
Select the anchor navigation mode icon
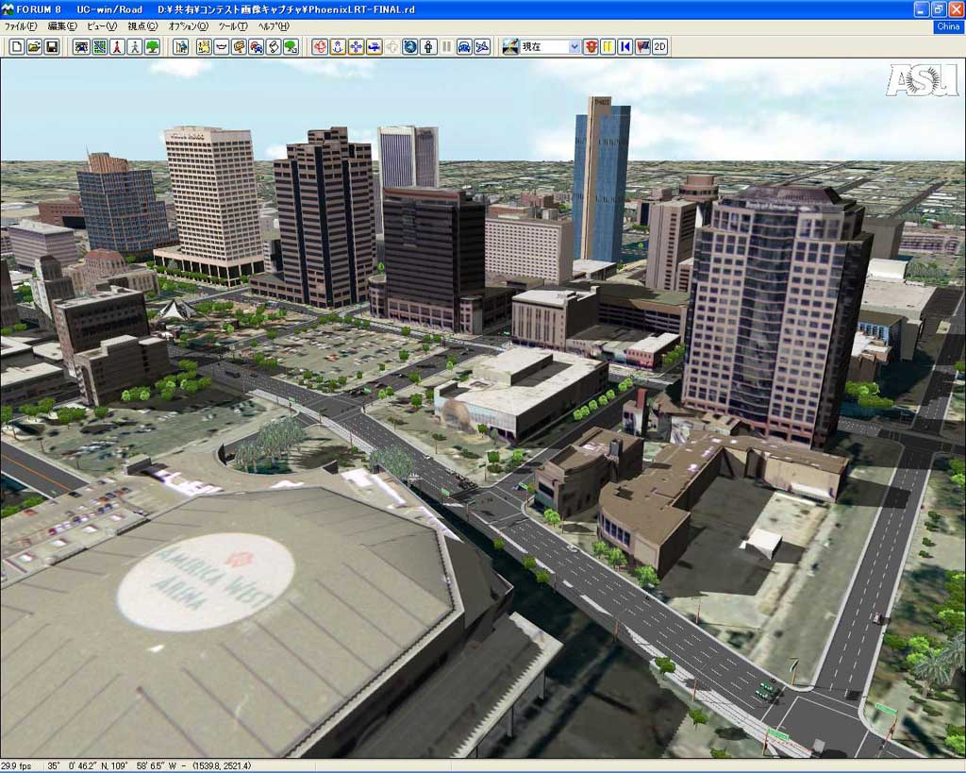338,47
